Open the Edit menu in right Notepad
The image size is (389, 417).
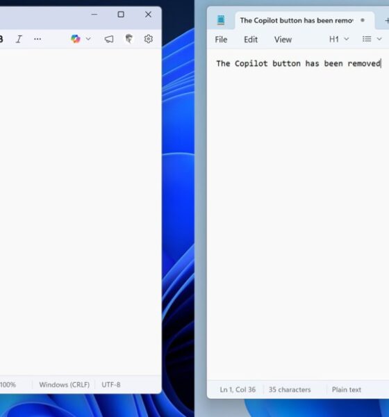pyautogui.click(x=251, y=40)
